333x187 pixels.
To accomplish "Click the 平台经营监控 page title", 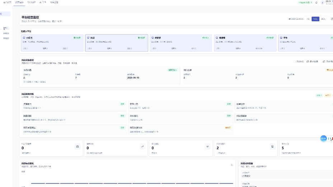I will 30,18.
